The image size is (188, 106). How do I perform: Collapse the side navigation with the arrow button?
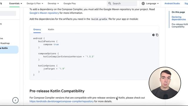tap(15, 100)
